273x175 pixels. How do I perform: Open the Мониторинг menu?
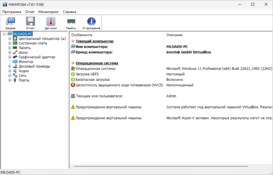(x=49, y=12)
